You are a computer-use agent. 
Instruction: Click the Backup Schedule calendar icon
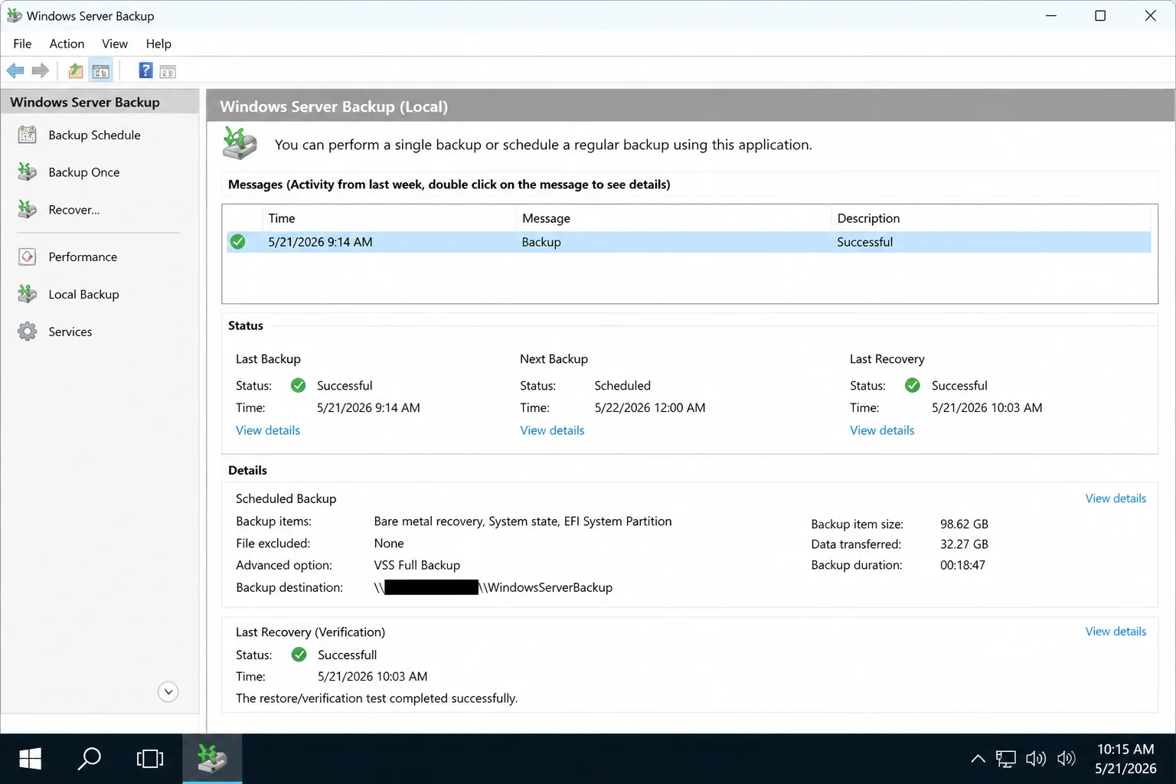(x=28, y=135)
